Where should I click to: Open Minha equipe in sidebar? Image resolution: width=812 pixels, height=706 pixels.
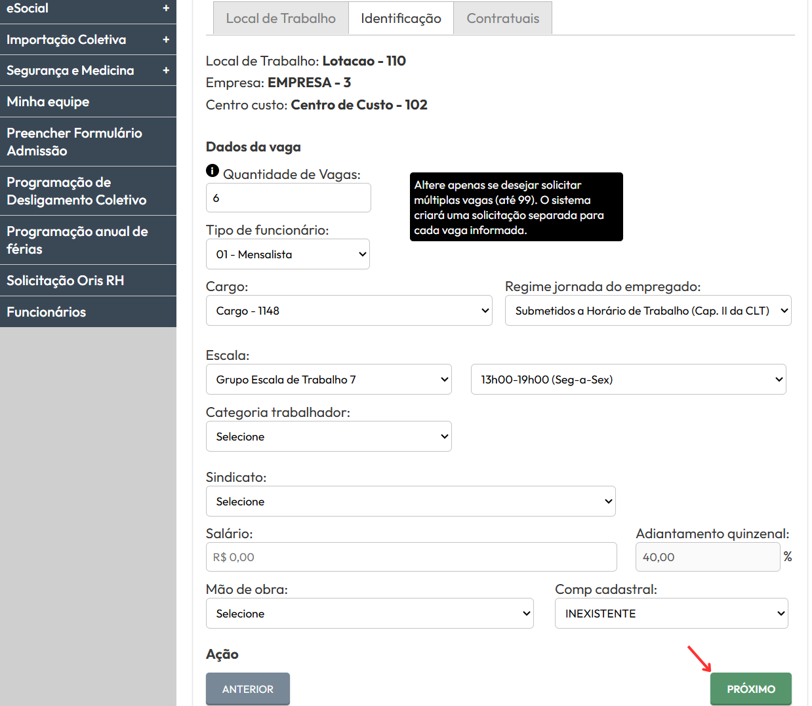pyautogui.click(x=88, y=102)
